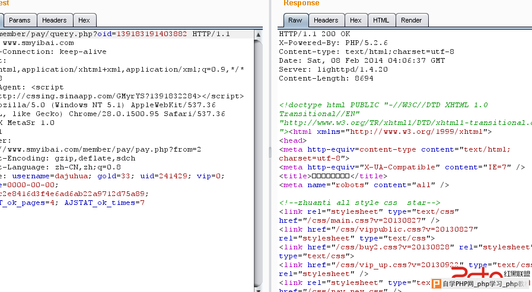
Task: Click the request pane scroll-up arrow
Action: [x=258, y=34]
